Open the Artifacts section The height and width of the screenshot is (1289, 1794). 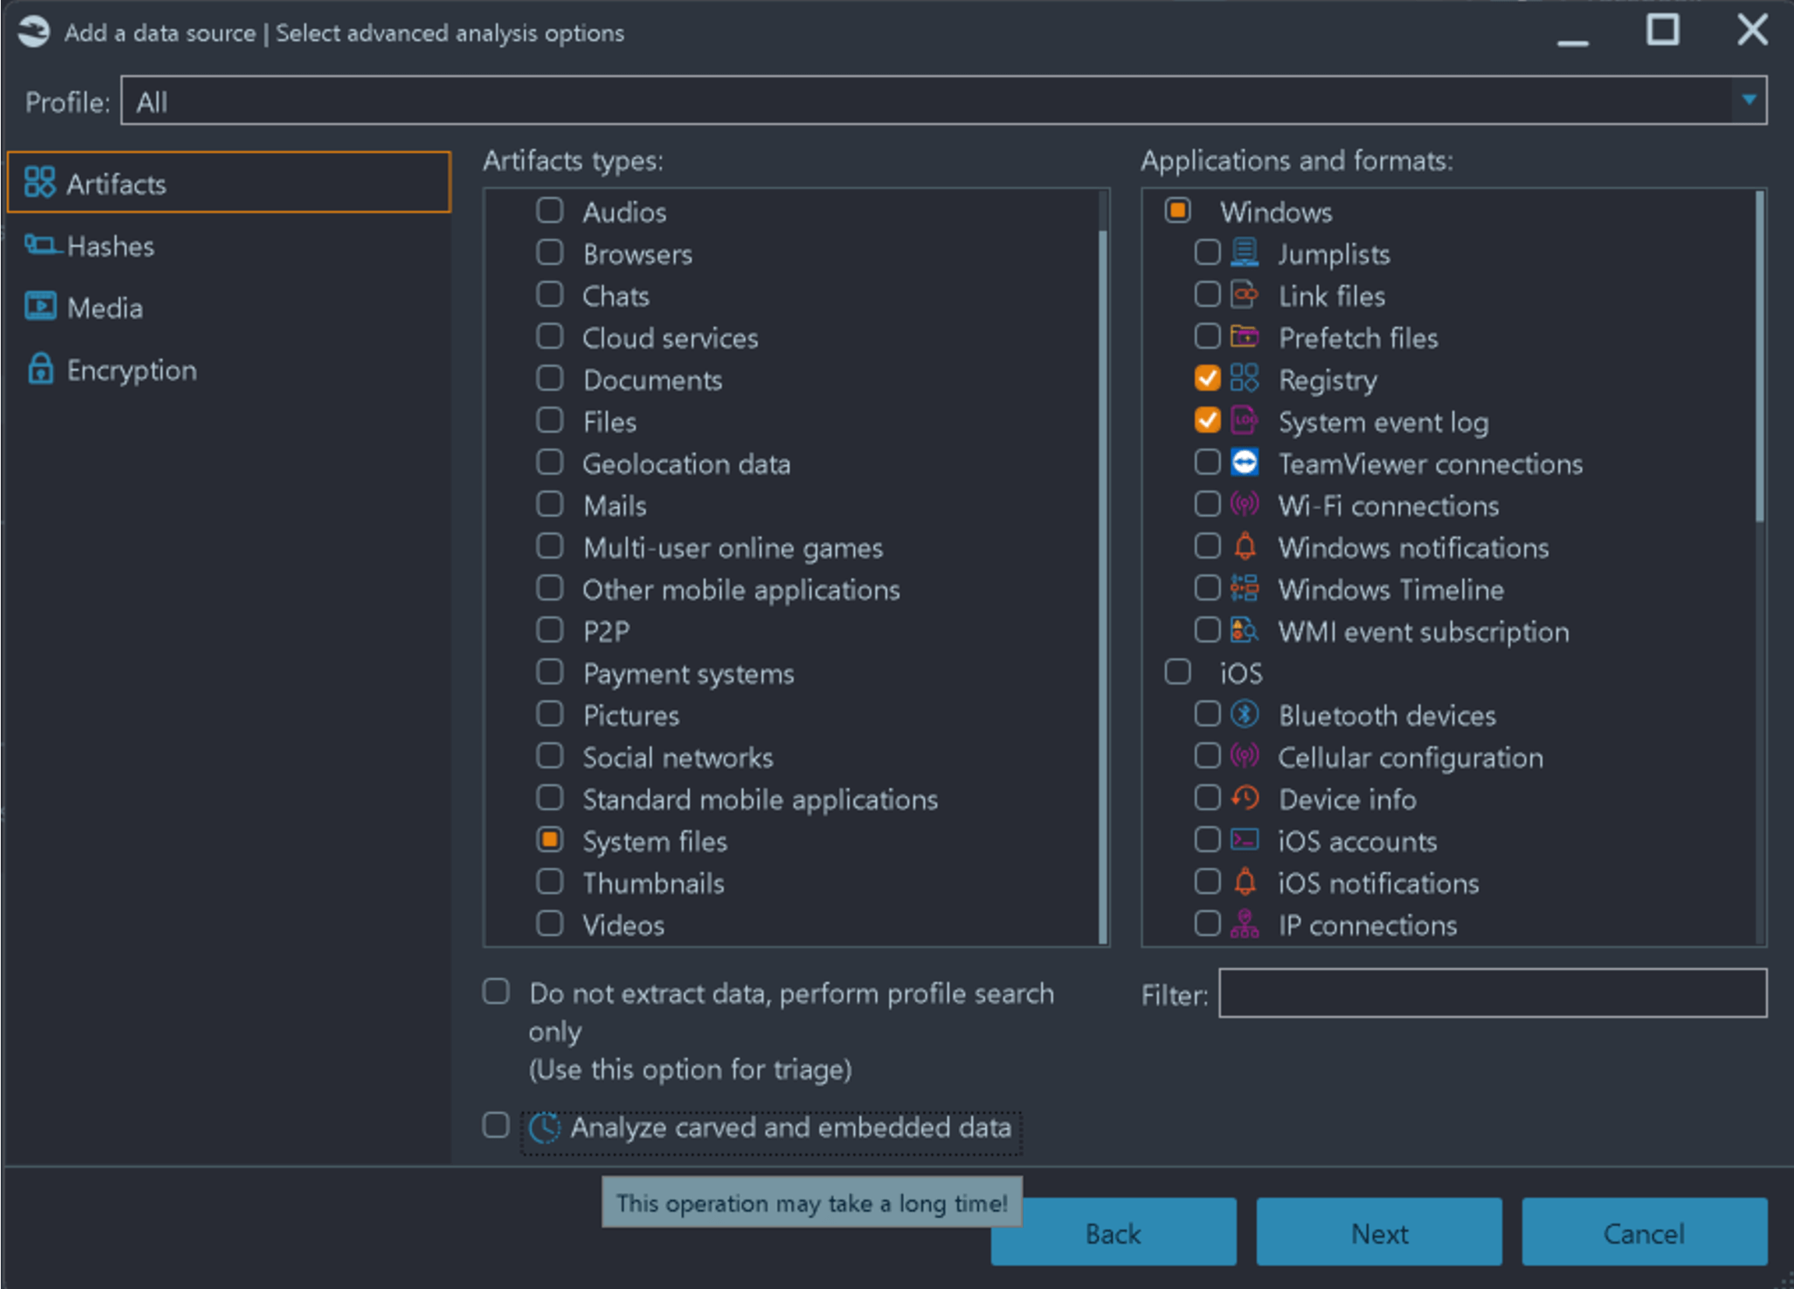(x=228, y=182)
